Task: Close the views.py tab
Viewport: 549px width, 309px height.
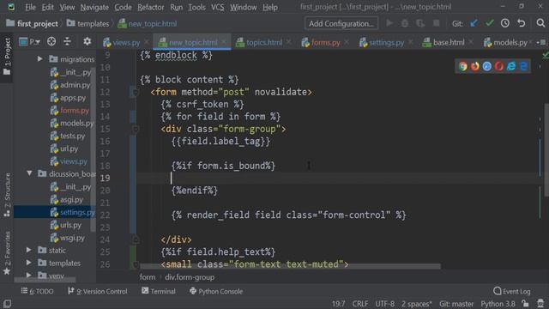Action: 147,42
